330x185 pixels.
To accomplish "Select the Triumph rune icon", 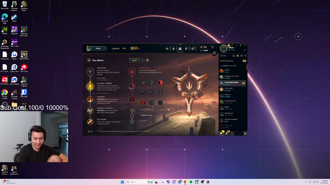I will [x=90, y=99].
